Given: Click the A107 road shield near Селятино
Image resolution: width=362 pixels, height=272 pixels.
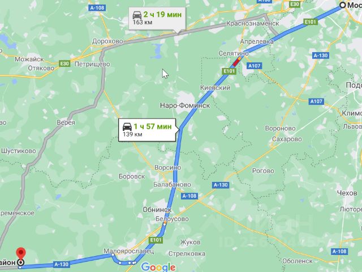Looking at the screenshot, I should 254,66.
